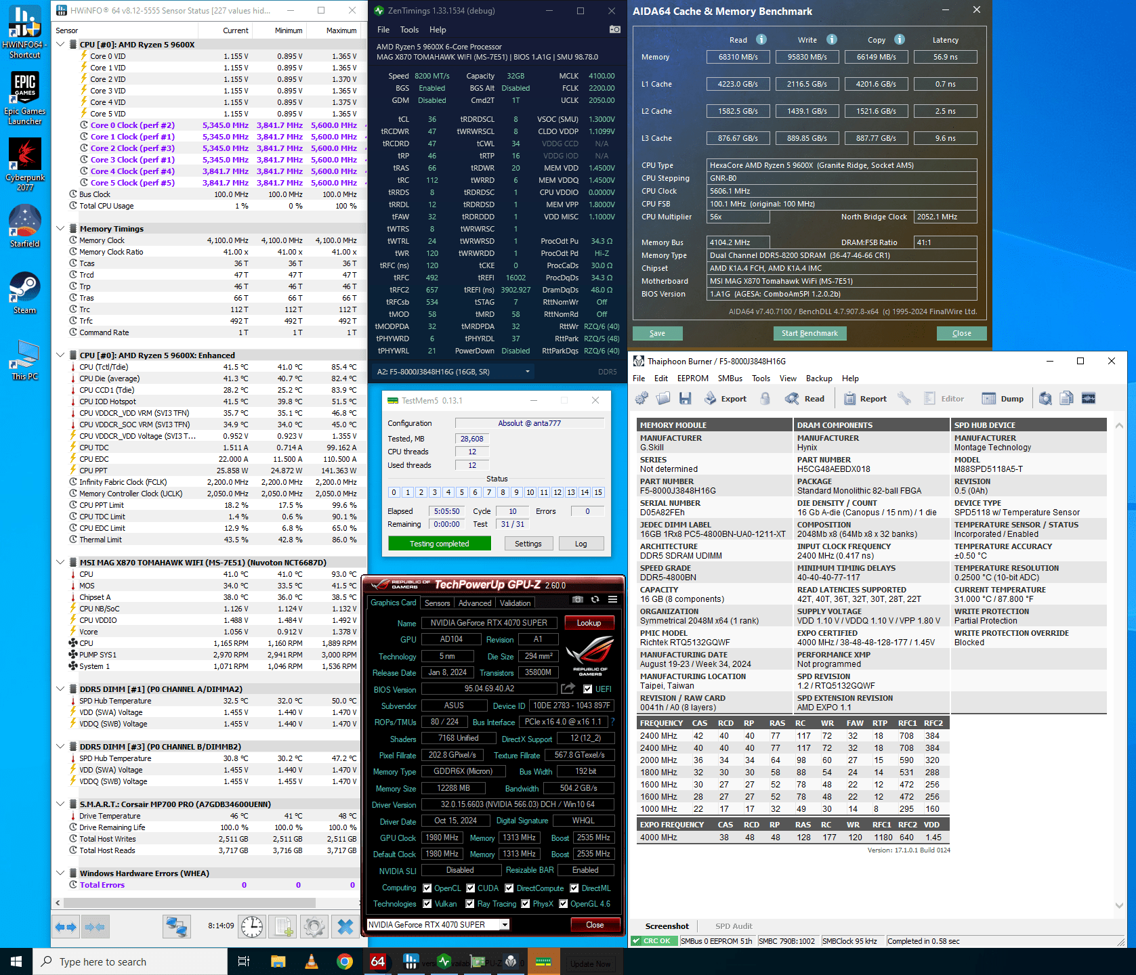Click Dump in Thaiphoon Burner toolbar
This screenshot has height=975, width=1136.
coord(1003,399)
